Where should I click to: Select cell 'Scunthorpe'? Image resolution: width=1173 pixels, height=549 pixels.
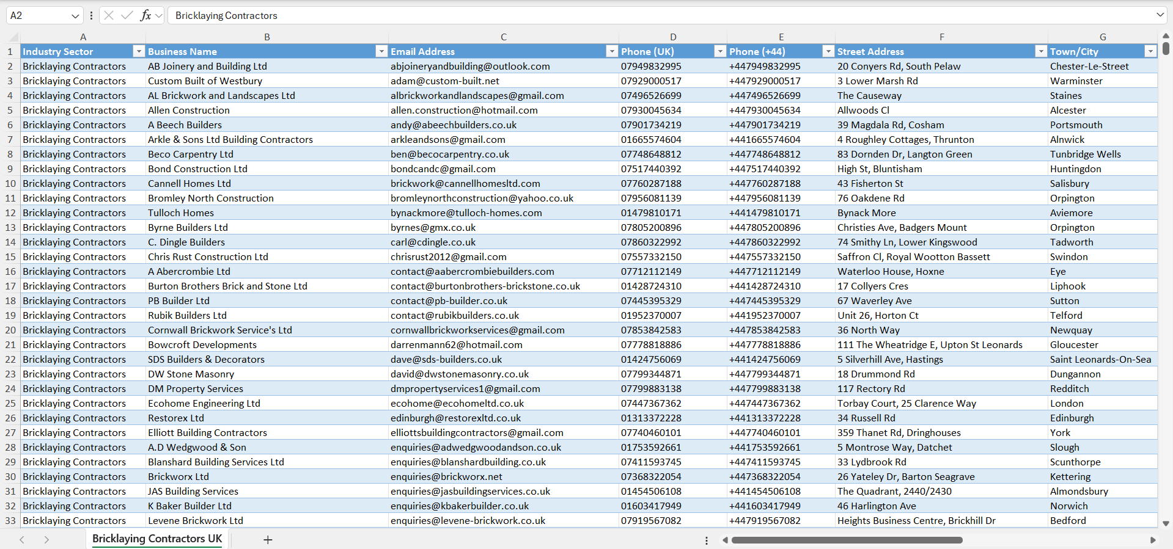pyautogui.click(x=1103, y=462)
